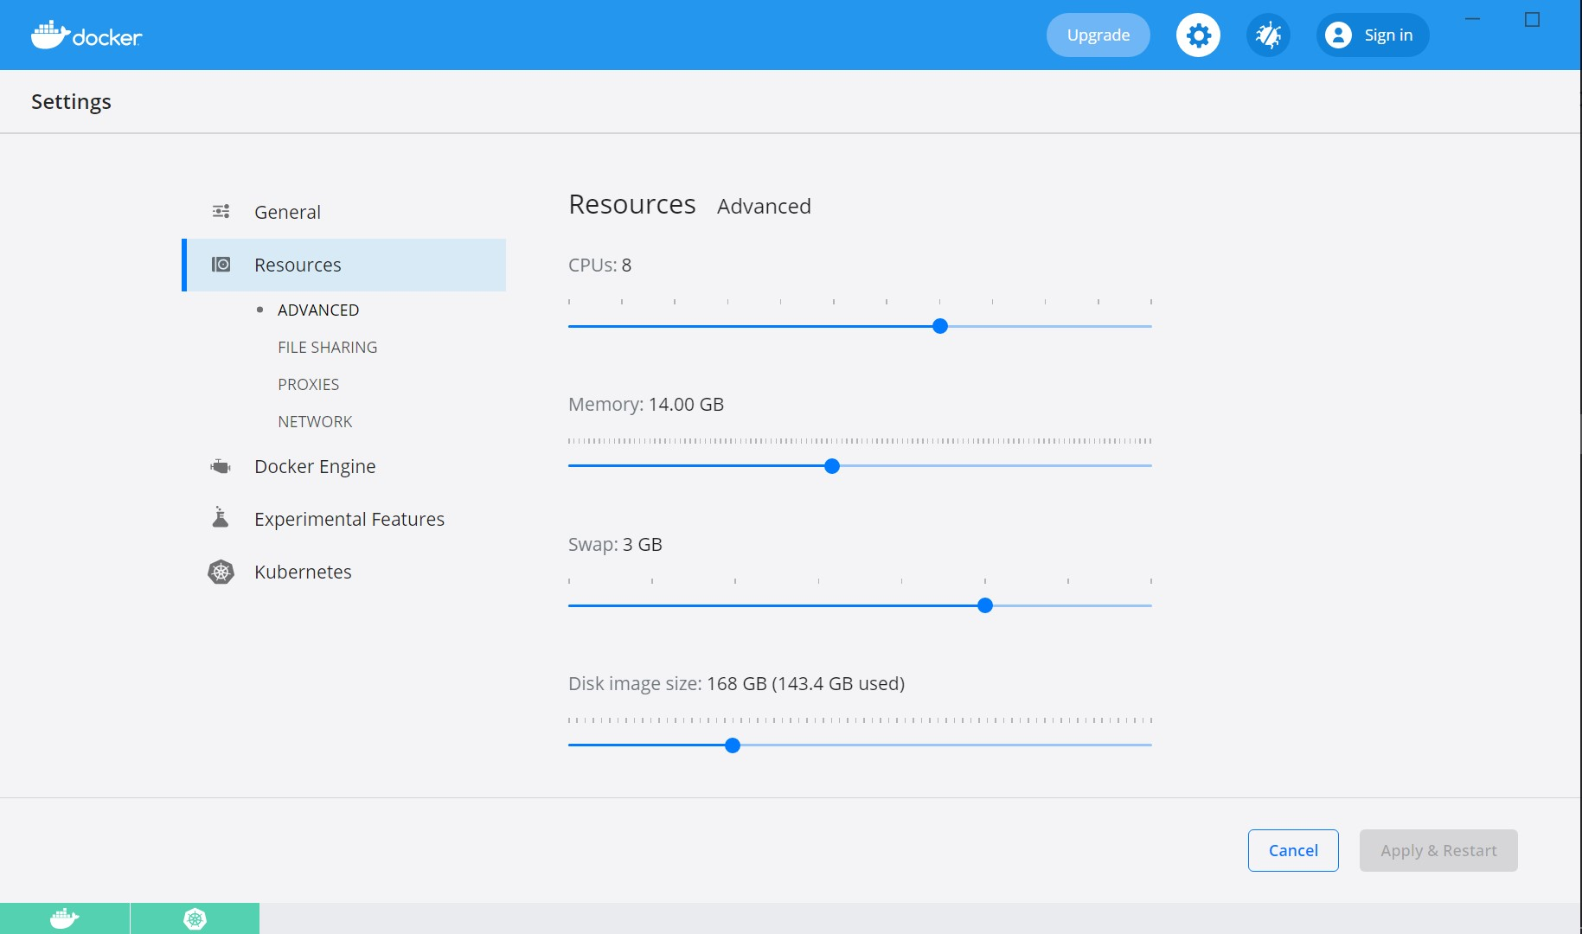This screenshot has height=934, width=1582.
Task: Click the Experimental Features flask icon
Action: (221, 518)
